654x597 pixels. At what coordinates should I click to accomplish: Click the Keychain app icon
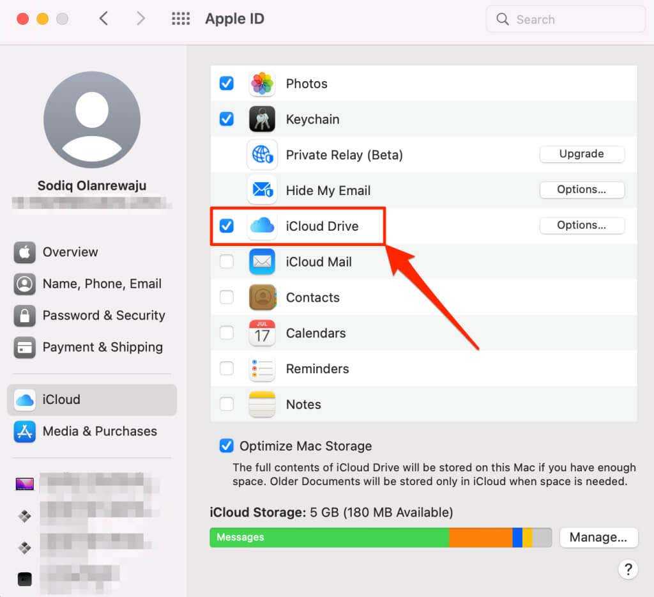[x=262, y=120]
